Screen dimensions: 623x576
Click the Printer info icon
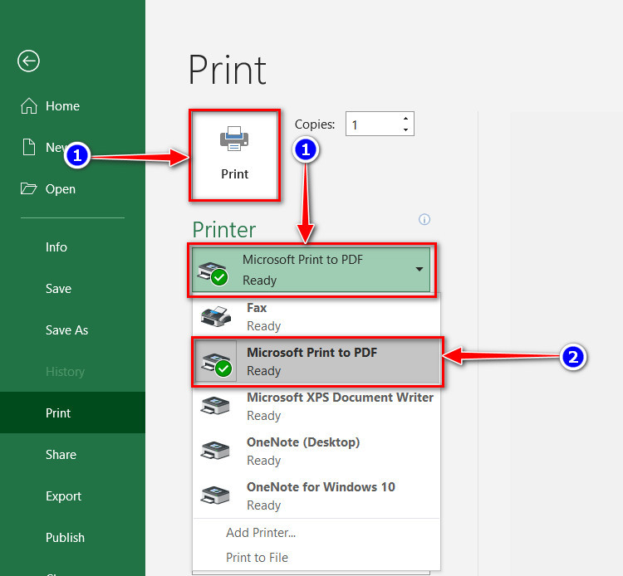pos(424,219)
